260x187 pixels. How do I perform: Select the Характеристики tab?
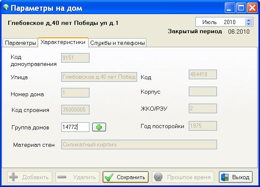[63, 42]
